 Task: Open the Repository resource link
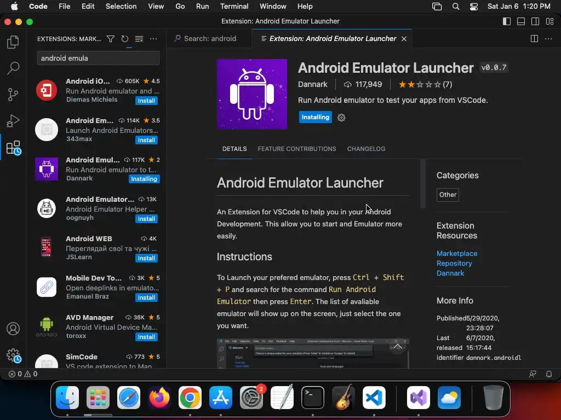[x=454, y=263]
